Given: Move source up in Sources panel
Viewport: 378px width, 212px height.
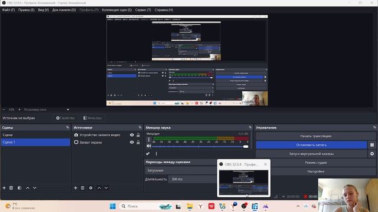Looking at the screenshot, I should [99, 188].
